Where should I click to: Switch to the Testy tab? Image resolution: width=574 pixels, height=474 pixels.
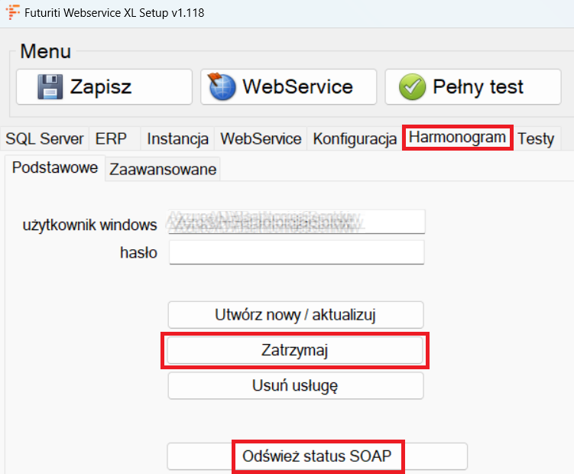[x=536, y=139]
